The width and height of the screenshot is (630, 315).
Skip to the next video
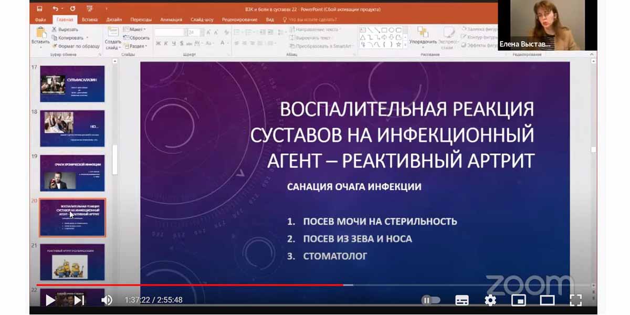79,300
